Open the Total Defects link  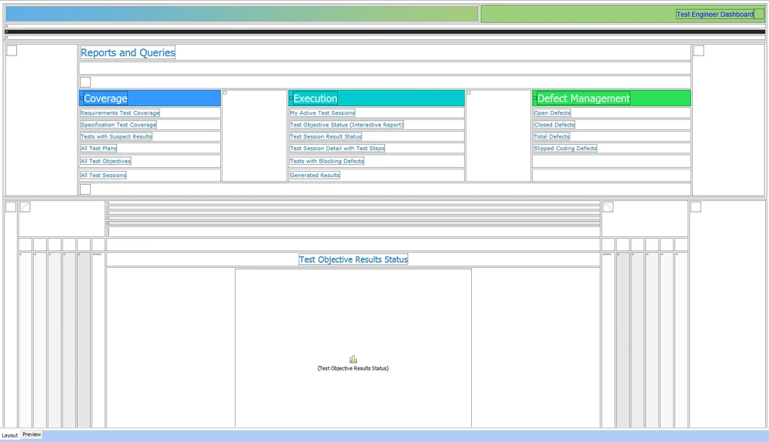552,136
